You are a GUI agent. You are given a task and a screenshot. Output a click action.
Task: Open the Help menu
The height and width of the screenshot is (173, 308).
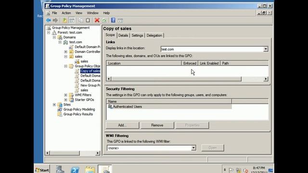pos(106,13)
